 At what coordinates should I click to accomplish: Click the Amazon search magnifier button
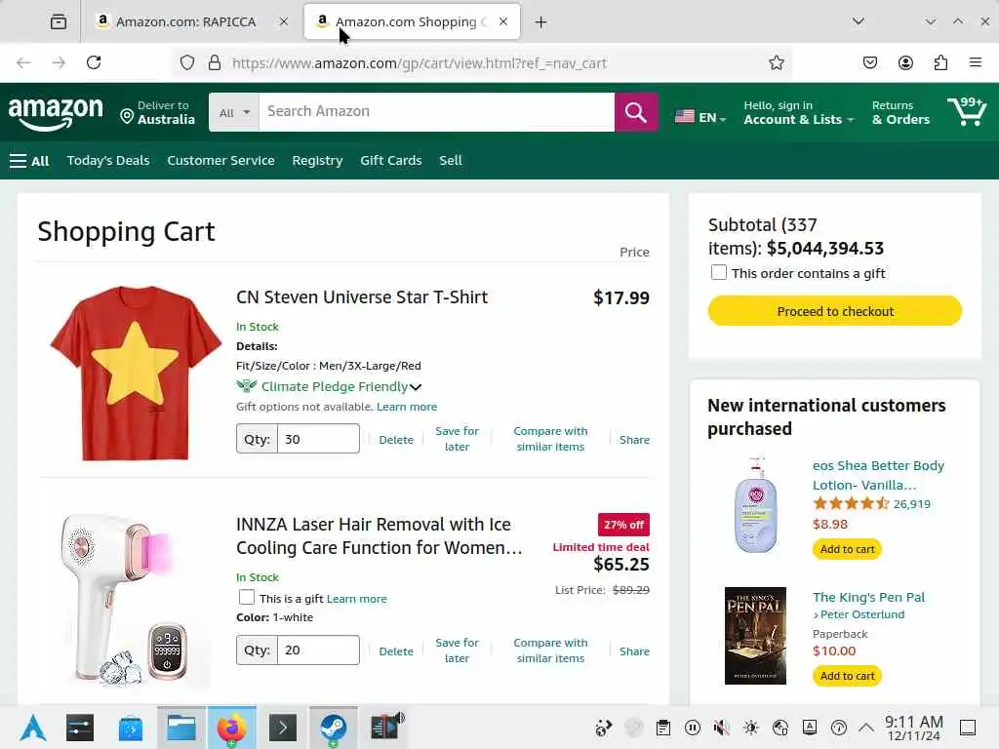point(636,112)
